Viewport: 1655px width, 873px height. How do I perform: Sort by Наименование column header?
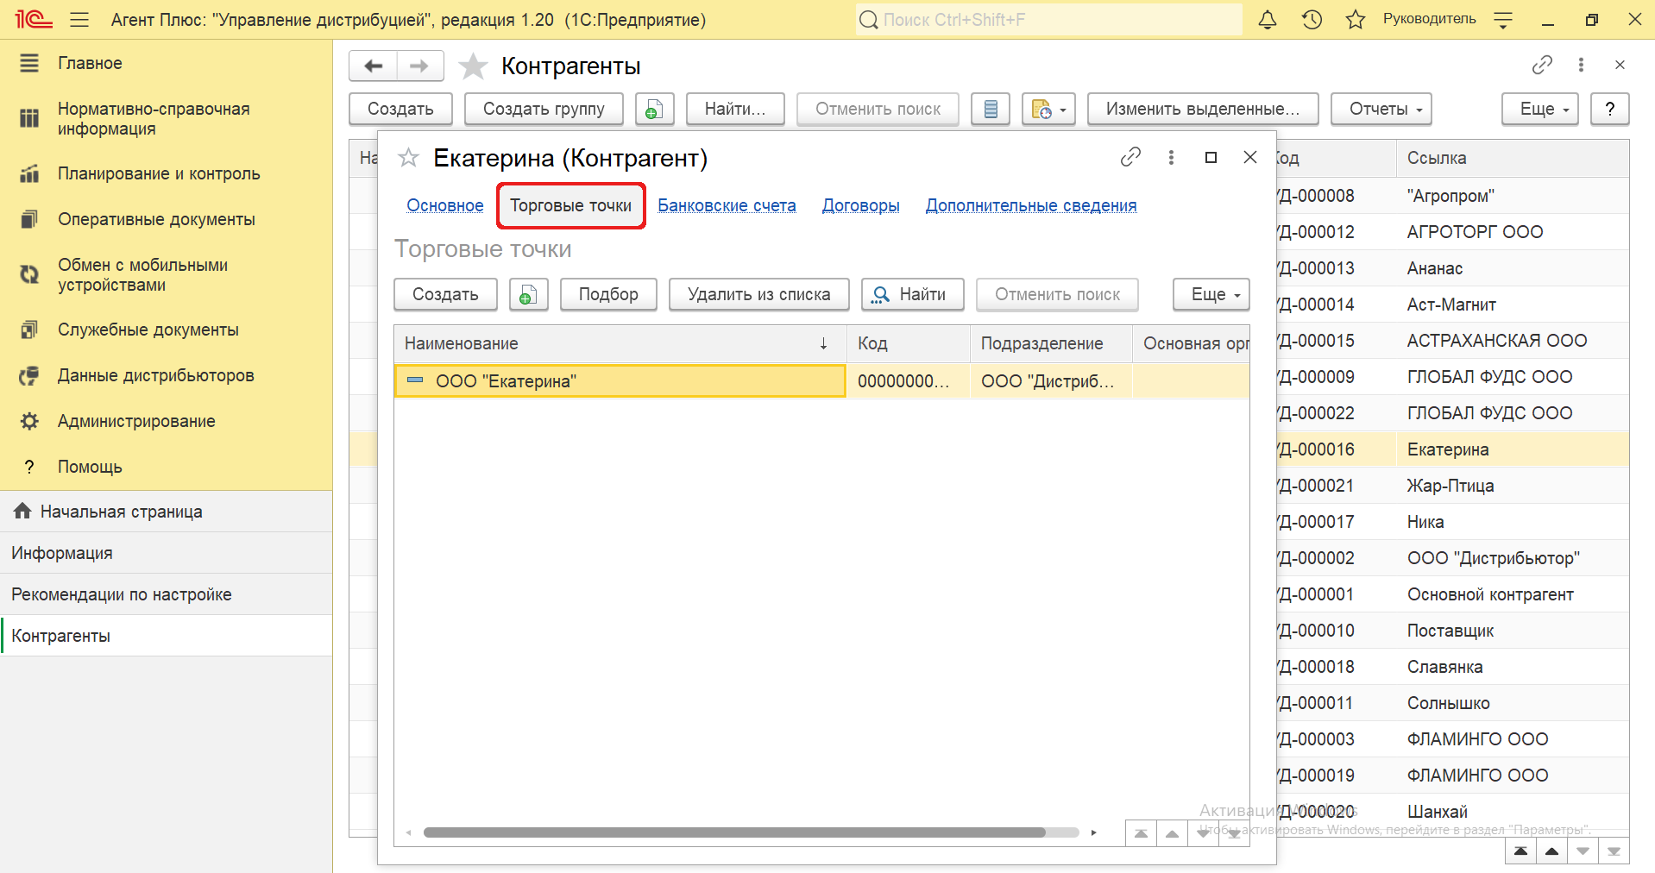(620, 343)
